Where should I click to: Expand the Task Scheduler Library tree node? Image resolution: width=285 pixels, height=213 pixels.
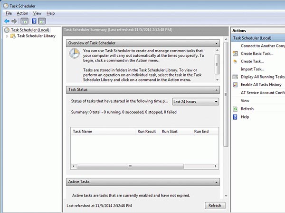point(7,36)
